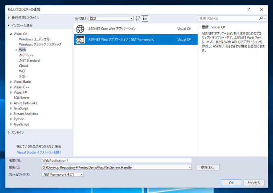Select the テスト category
273x193 pixels.
click(22, 76)
